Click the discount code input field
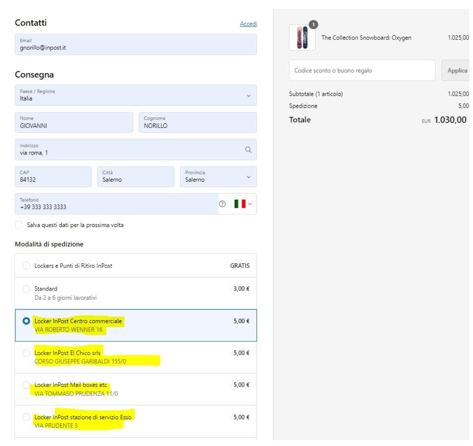 point(362,70)
